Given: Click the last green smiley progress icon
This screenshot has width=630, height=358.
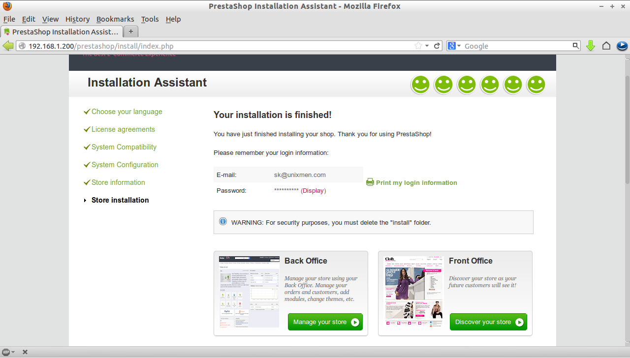Looking at the screenshot, I should 536,85.
